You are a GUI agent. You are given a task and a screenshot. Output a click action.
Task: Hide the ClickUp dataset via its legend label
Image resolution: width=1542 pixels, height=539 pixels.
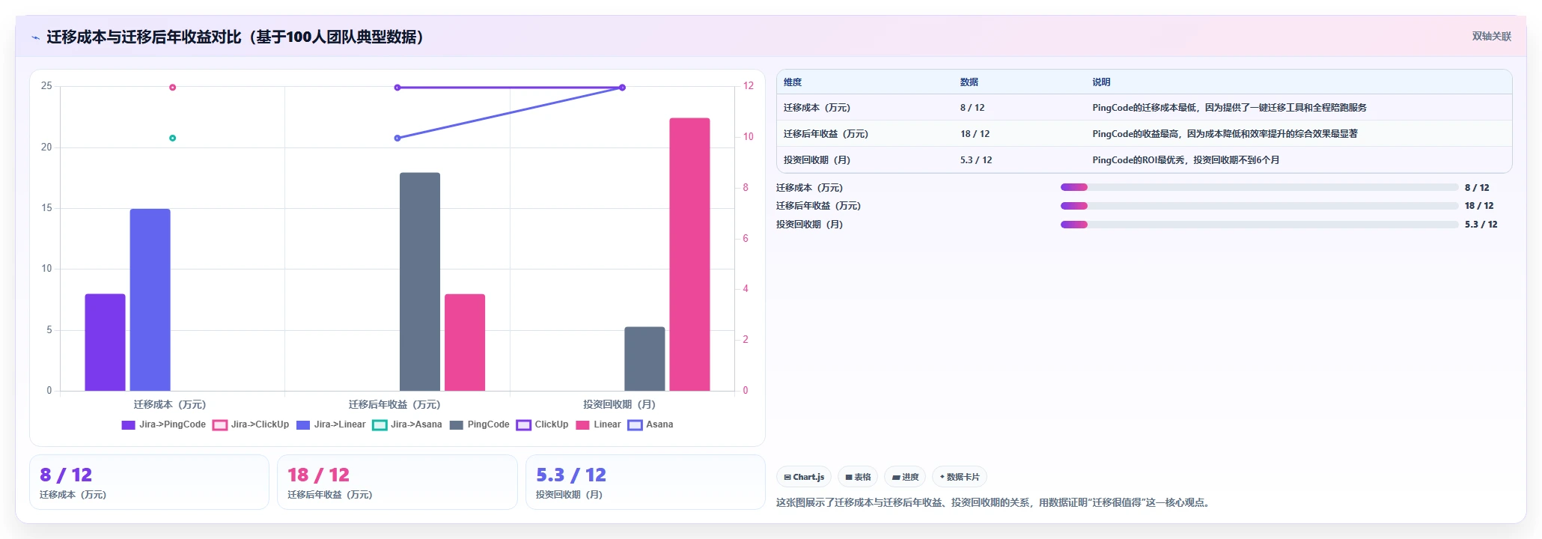[x=542, y=424]
